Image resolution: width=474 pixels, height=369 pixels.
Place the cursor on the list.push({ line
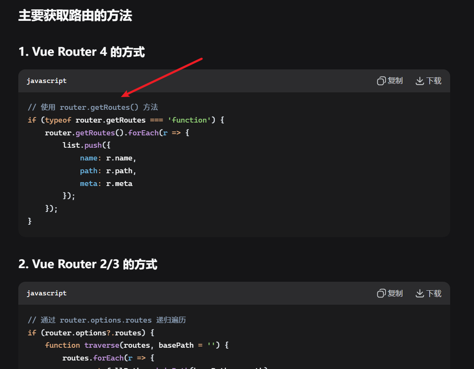point(86,146)
